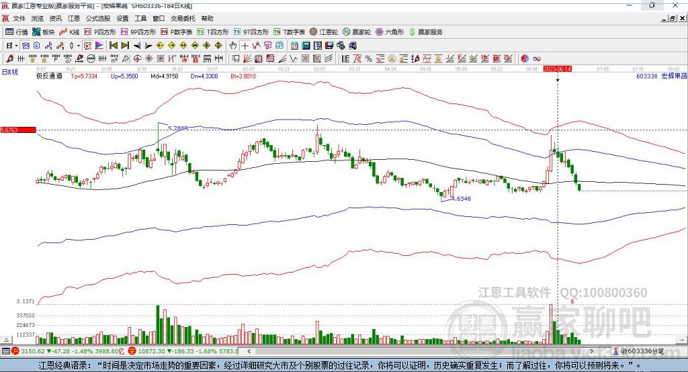The height and width of the screenshot is (372, 688).
Task: Click the 5.7885 high price annotation
Action: click(x=178, y=128)
